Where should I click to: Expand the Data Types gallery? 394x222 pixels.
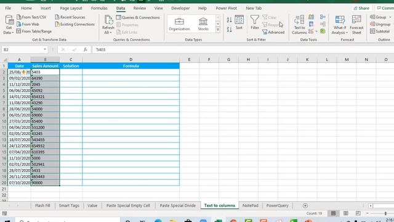click(218, 30)
